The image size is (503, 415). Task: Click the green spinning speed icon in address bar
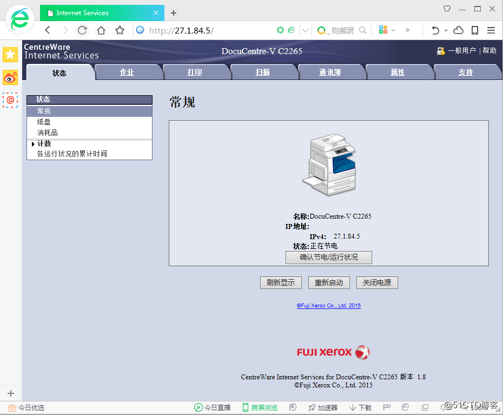click(280, 30)
